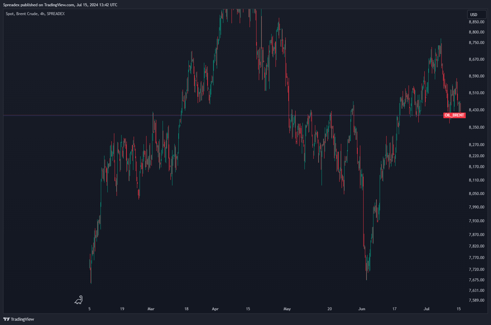Click the 8,750.00 price axis label
This screenshot has width=491, height=325.
477,43
